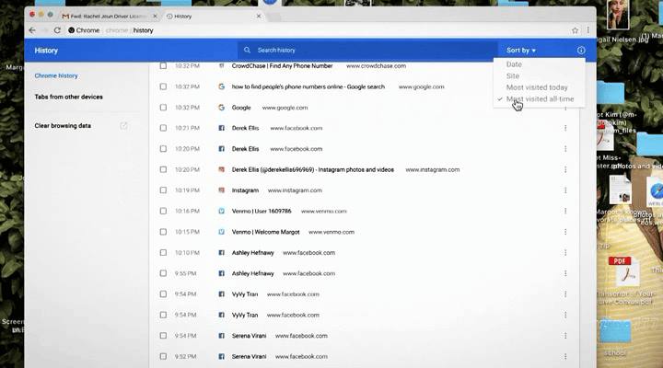The height and width of the screenshot is (368, 663).
Task: Close the History tab
Action: coord(259,16)
